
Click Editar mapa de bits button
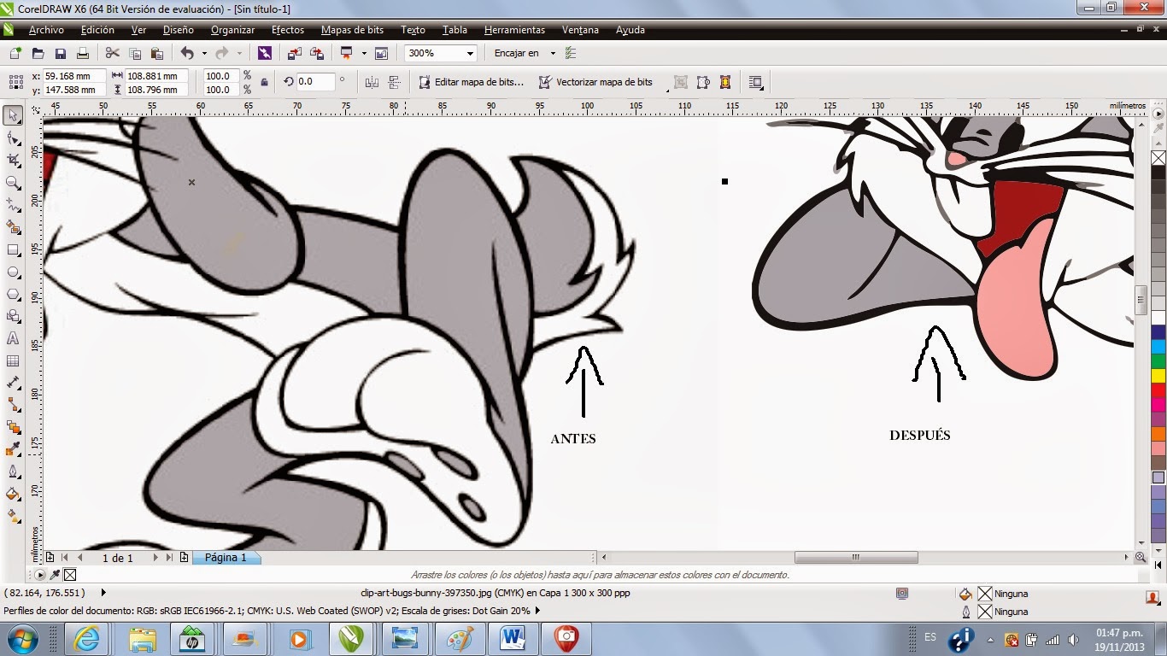(471, 82)
